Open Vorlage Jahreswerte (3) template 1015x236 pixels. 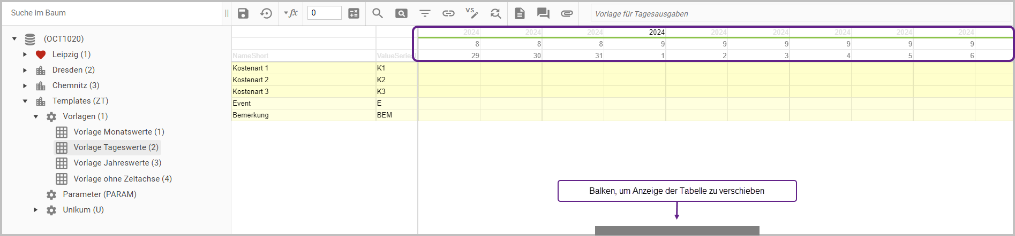[117, 163]
